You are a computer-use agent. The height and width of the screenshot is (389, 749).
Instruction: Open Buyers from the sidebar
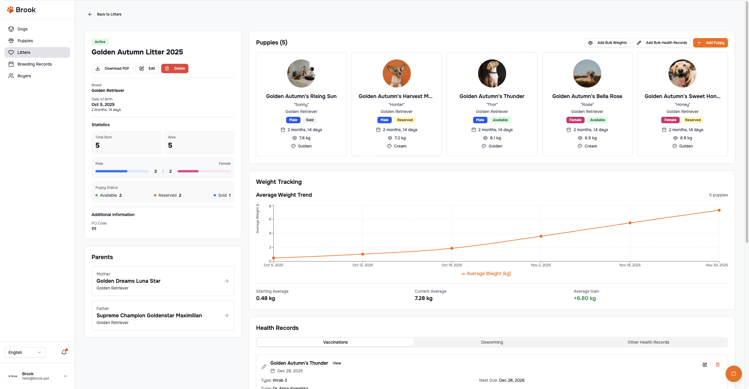pos(24,76)
